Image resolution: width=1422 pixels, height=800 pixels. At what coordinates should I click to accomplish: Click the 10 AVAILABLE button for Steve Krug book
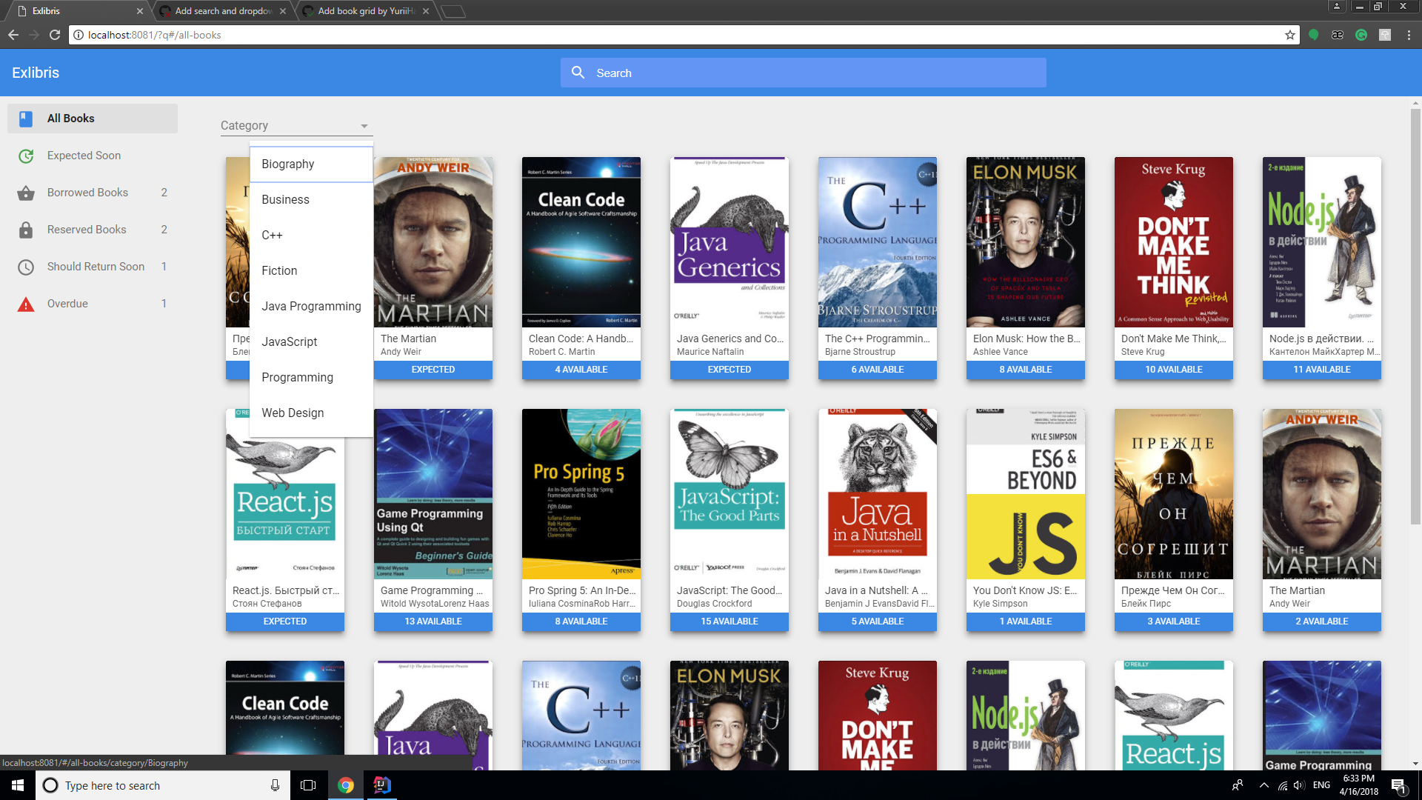tap(1174, 370)
